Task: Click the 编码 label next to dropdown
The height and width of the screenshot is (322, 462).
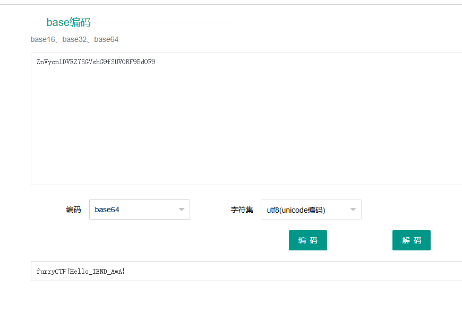Action: (x=73, y=210)
